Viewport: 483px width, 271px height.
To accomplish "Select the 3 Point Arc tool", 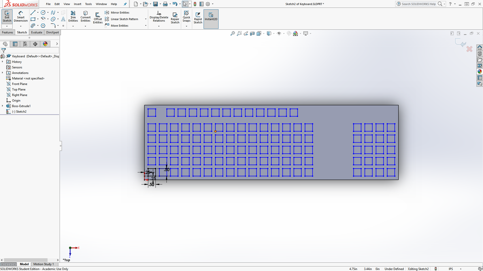I will click(x=43, y=19).
